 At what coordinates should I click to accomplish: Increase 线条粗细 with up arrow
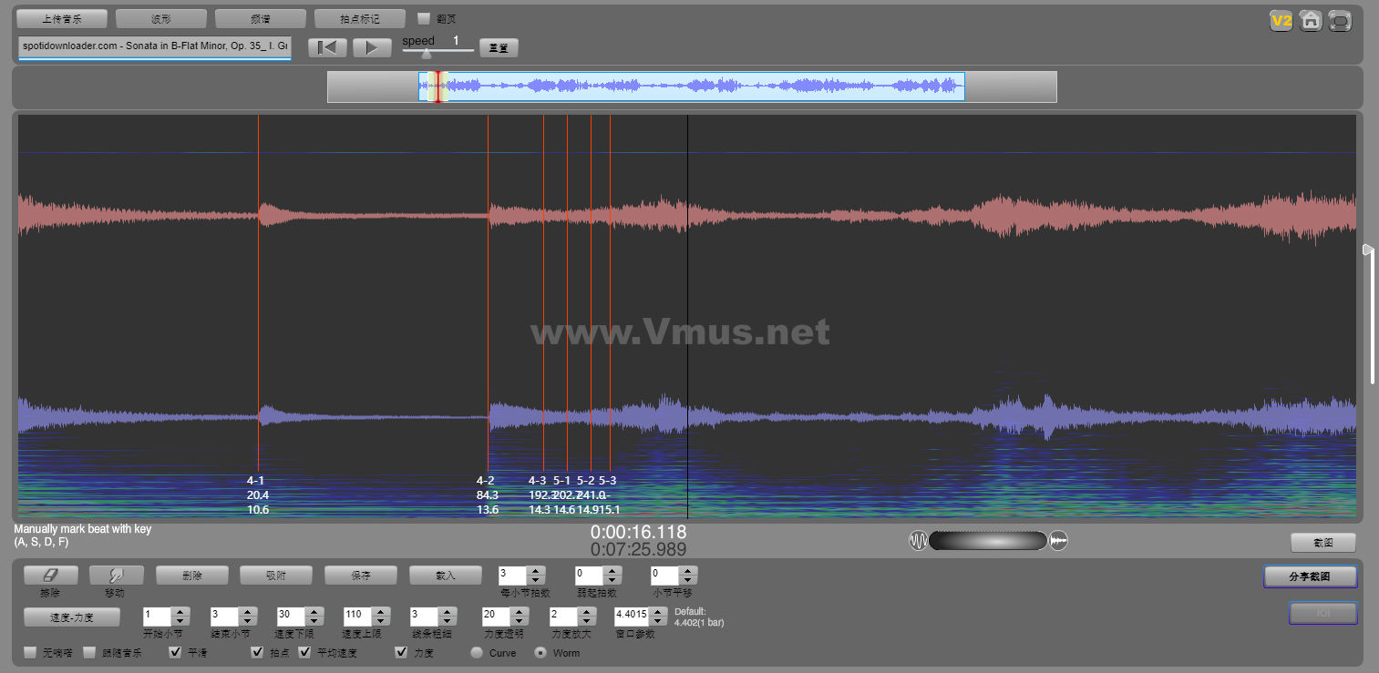pos(448,612)
